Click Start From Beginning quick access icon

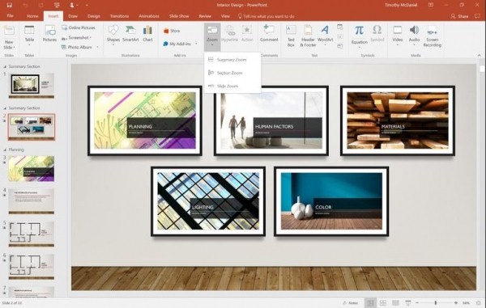pyautogui.click(x=57, y=6)
